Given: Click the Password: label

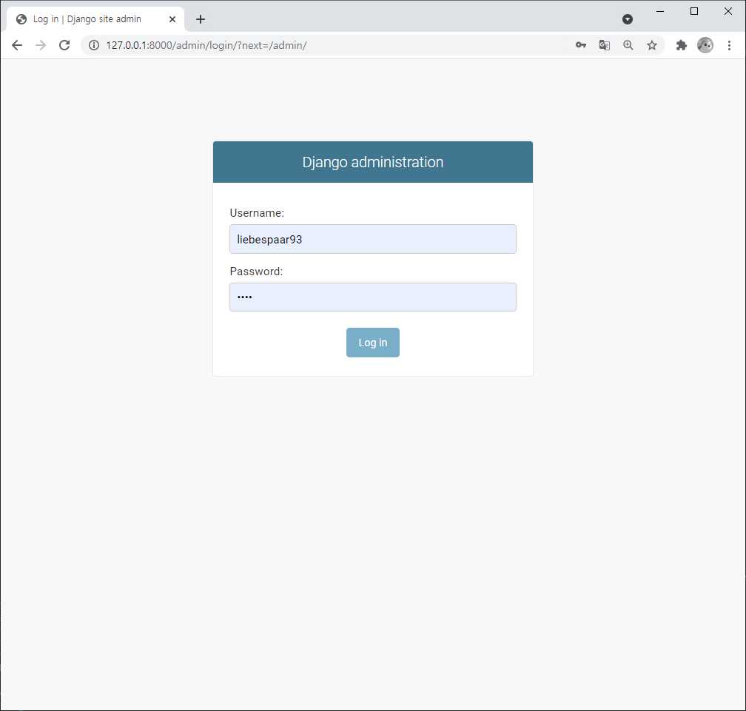Looking at the screenshot, I should tap(256, 272).
